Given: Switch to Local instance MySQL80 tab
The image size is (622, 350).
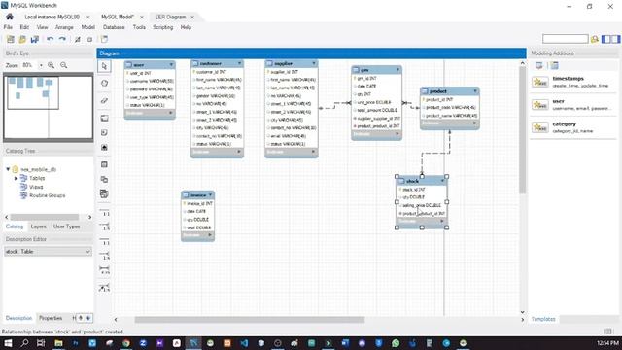Looking at the screenshot, I should [x=52, y=17].
